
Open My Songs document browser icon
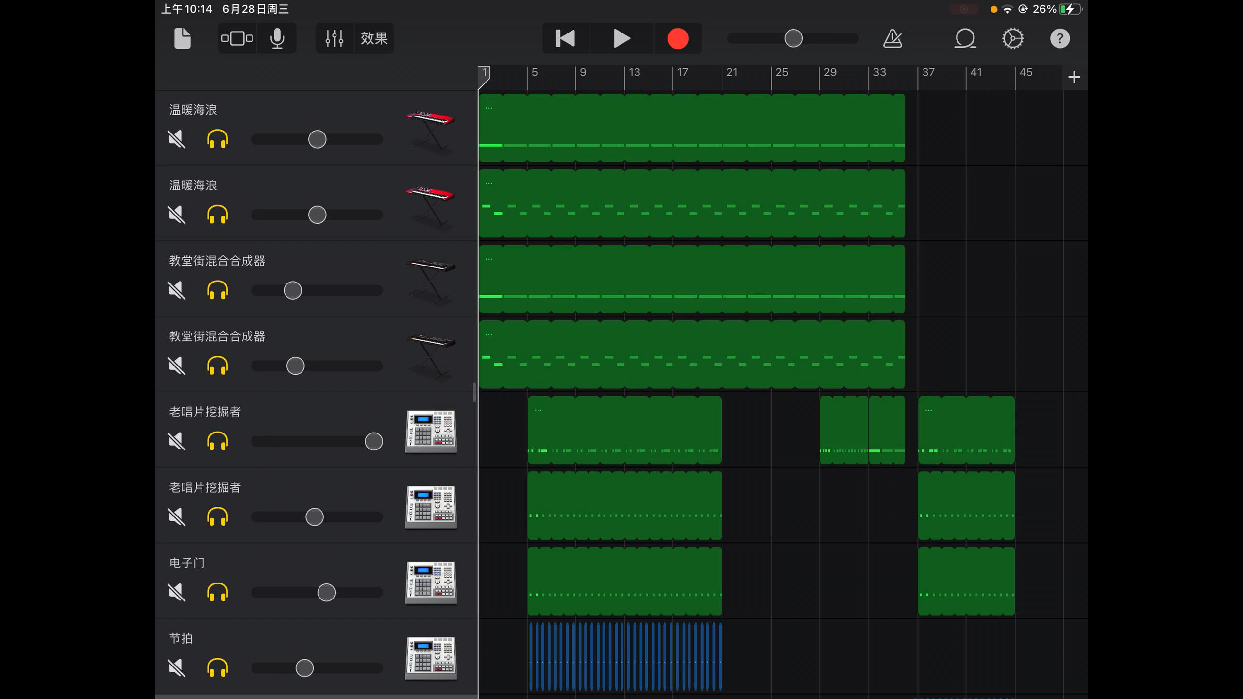coord(183,38)
